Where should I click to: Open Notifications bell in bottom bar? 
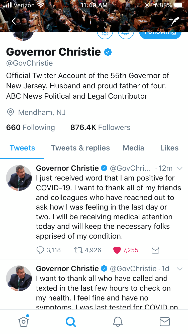pos(118,321)
